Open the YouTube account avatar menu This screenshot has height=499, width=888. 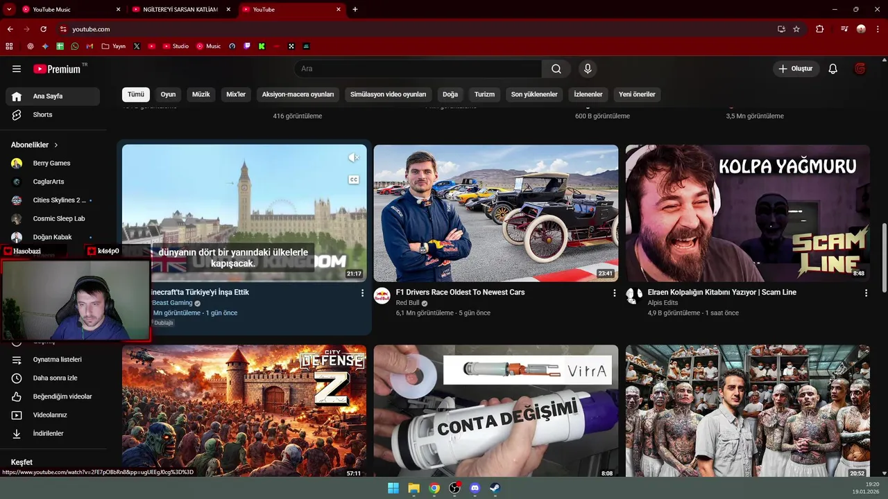pos(860,69)
